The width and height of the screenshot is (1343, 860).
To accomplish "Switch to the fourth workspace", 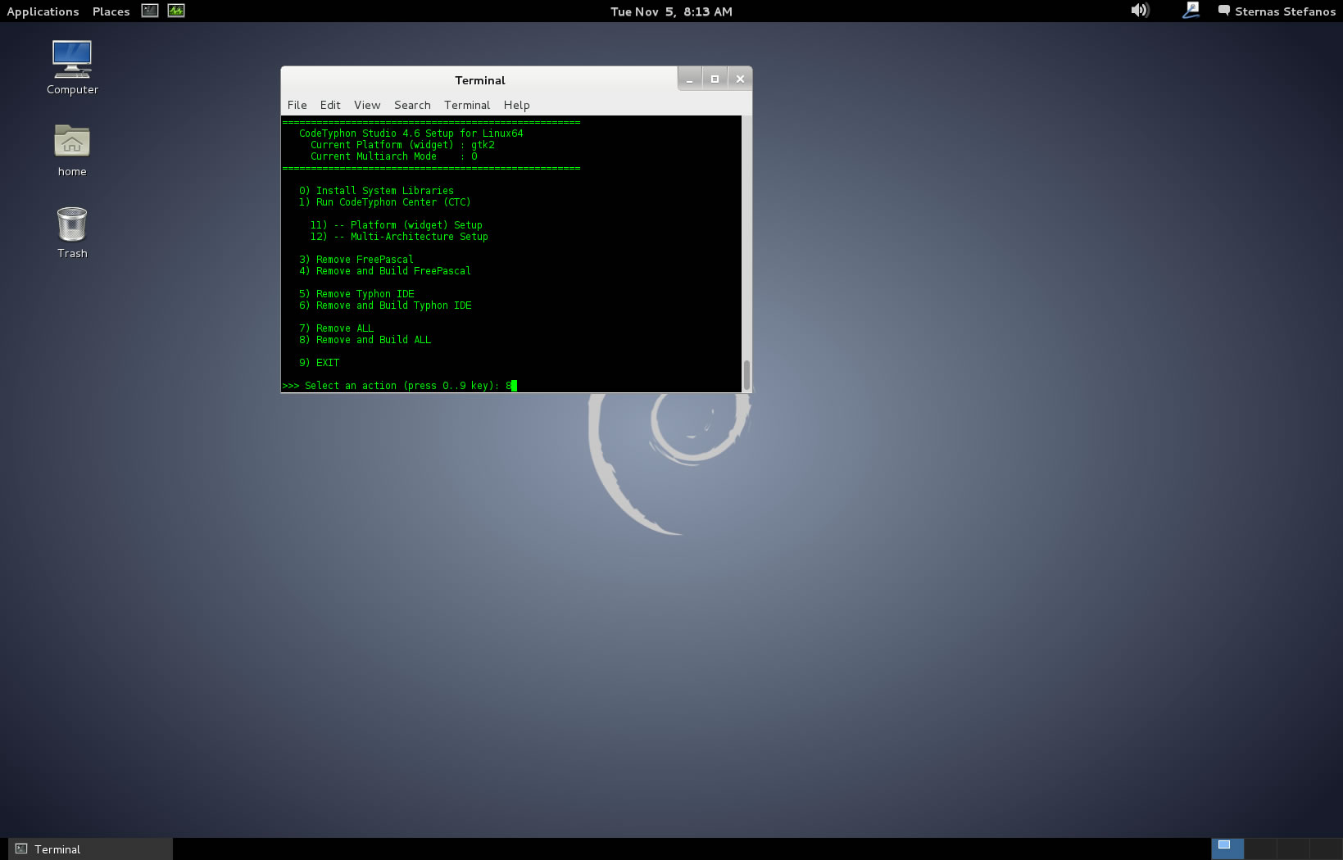I will (x=1326, y=849).
